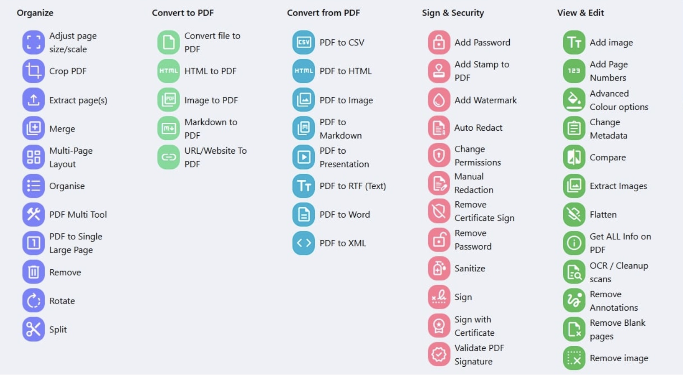Open the Add Password lock icon
Viewport: 683px width, 375px height.
tap(439, 42)
